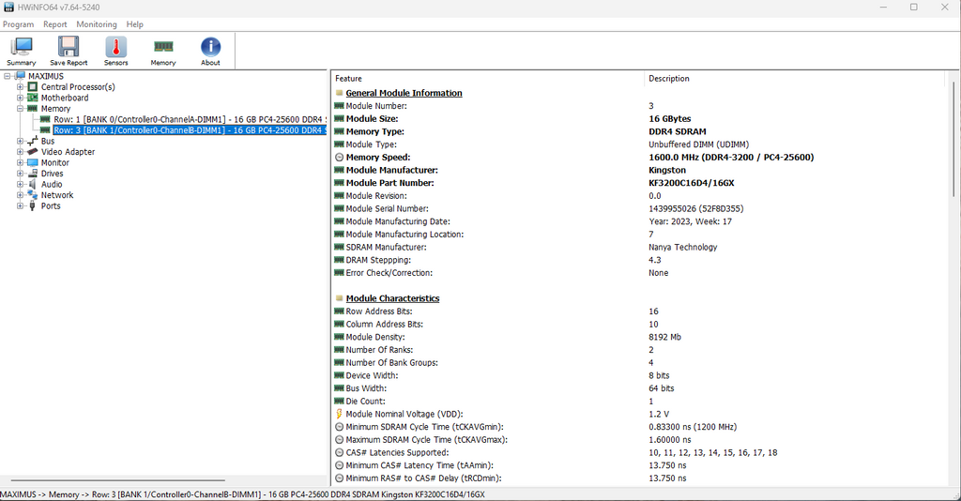Open the Sensors thermometer icon
The height and width of the screenshot is (501, 961).
tap(115, 47)
